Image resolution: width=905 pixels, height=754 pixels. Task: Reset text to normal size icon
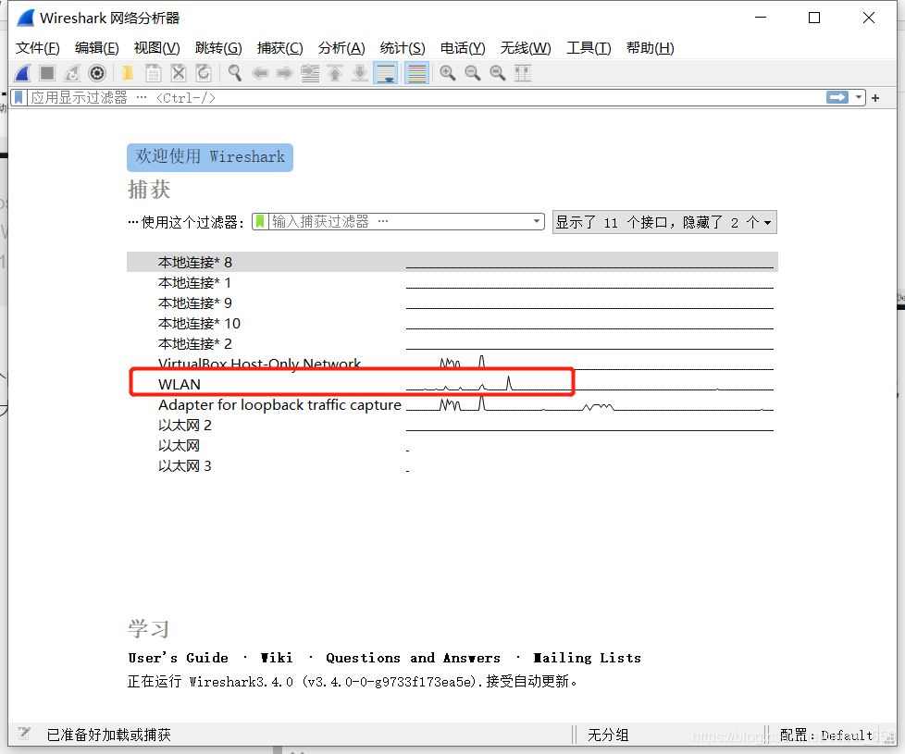[498, 73]
